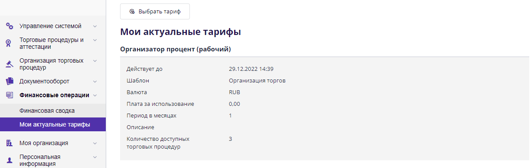Collapse the Финансовые операции chevron
531x168 pixels.
95,95
